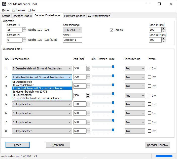Switch to the CV Programmieren tab
Image resolution: width=177 pixels, height=159 pixels.
99,16
